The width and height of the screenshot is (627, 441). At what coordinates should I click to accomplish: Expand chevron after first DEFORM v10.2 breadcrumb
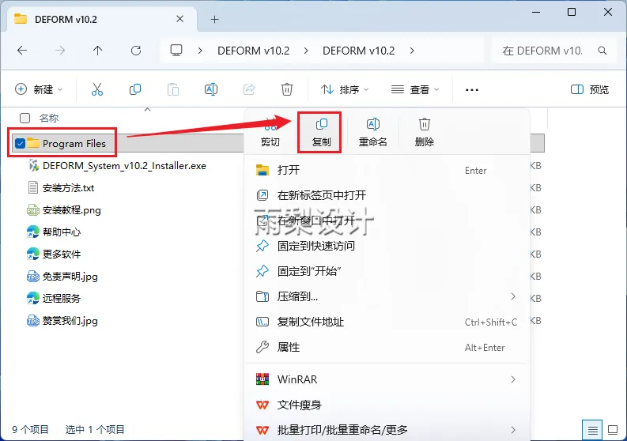306,51
